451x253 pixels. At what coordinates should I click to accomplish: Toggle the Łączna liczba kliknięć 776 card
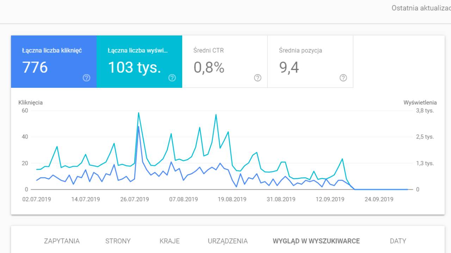(54, 61)
